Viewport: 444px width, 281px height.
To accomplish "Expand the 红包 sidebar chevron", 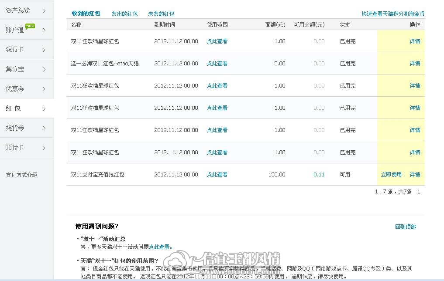I will [x=44, y=108].
